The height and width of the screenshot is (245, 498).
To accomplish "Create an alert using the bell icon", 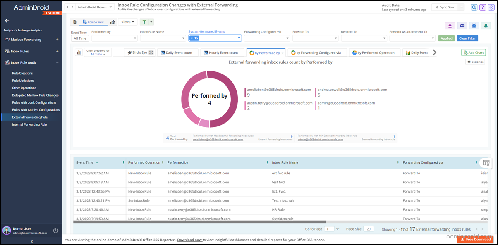I will 486,26.
